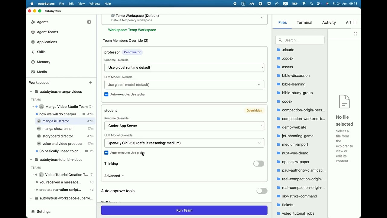Open the Wi-Fi status menu
The height and width of the screenshot is (218, 387).
pos(304,4)
